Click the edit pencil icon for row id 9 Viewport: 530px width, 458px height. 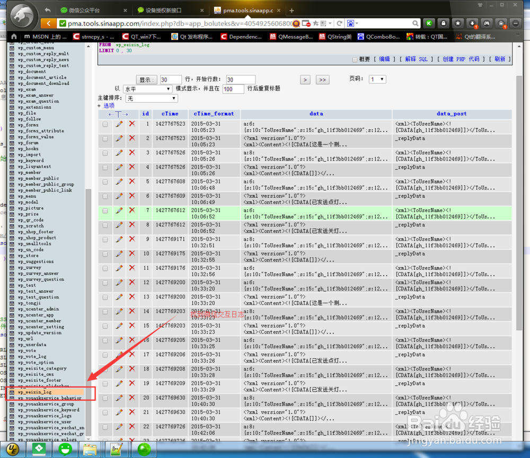point(119,239)
